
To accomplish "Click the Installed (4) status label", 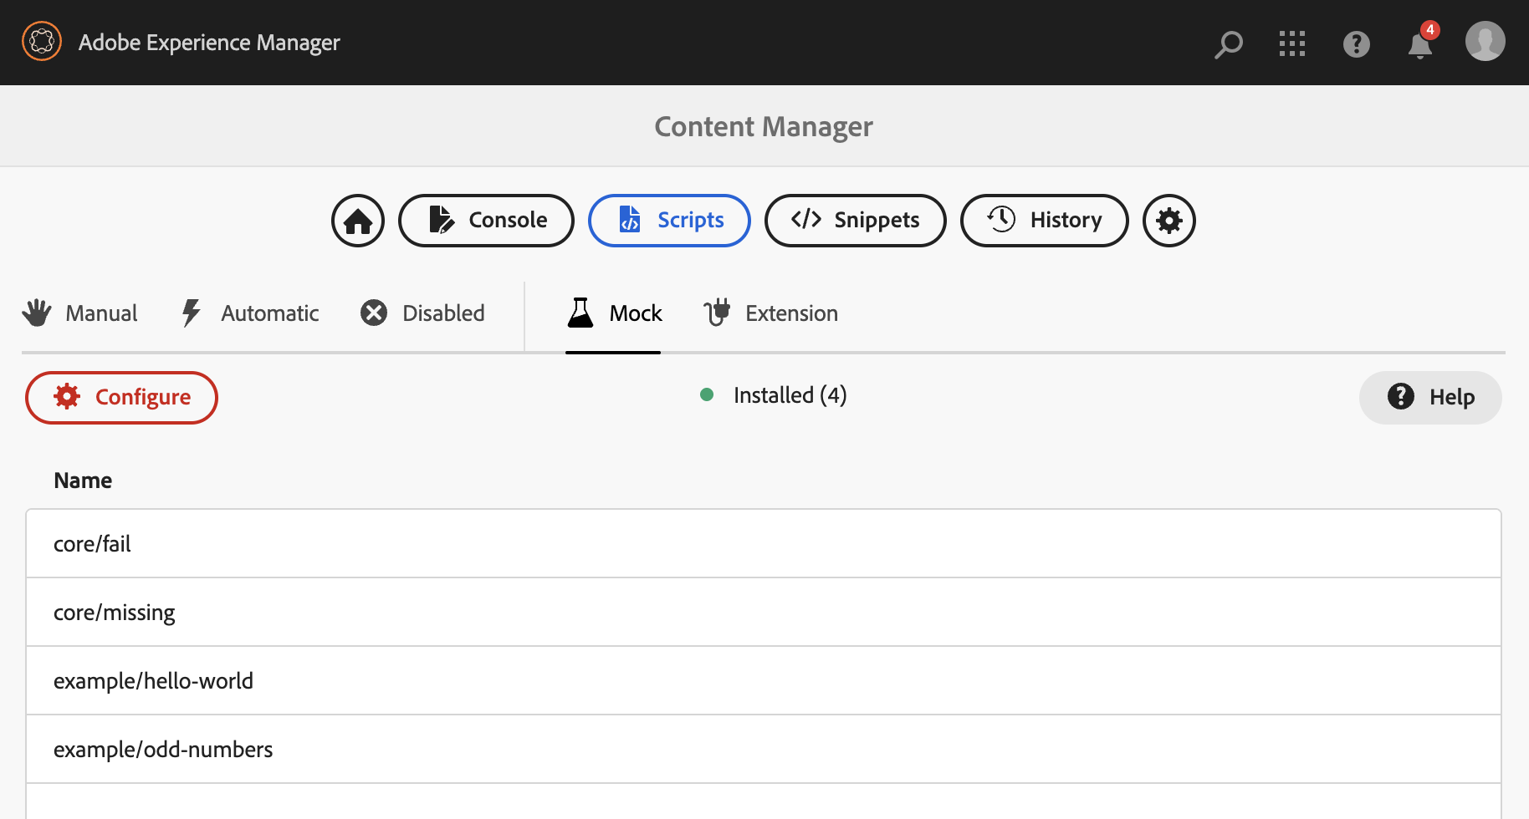I will click(774, 395).
